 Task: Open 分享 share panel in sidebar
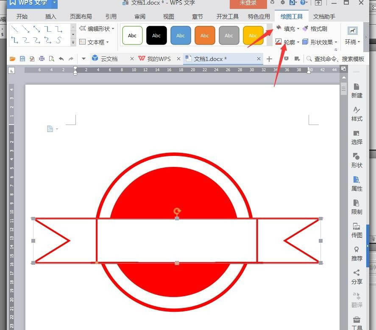pos(357,277)
